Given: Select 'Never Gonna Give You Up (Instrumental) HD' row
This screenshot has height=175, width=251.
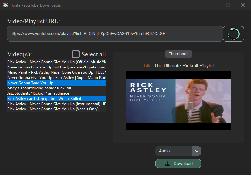Looking at the screenshot, I should pos(57,104).
